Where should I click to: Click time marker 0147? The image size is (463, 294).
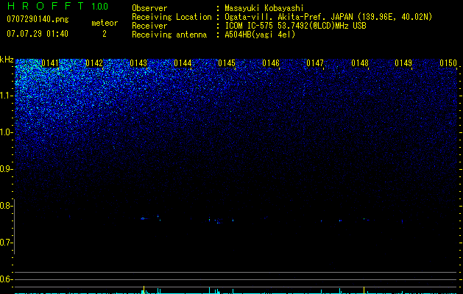point(315,63)
